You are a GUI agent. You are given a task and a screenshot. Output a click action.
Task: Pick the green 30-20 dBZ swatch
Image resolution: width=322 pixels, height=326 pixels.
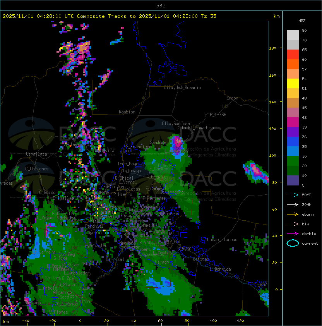pos(293,161)
